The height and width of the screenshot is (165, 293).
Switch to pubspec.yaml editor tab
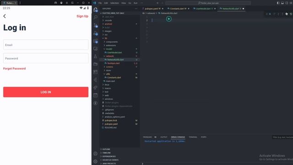[x=152, y=9]
